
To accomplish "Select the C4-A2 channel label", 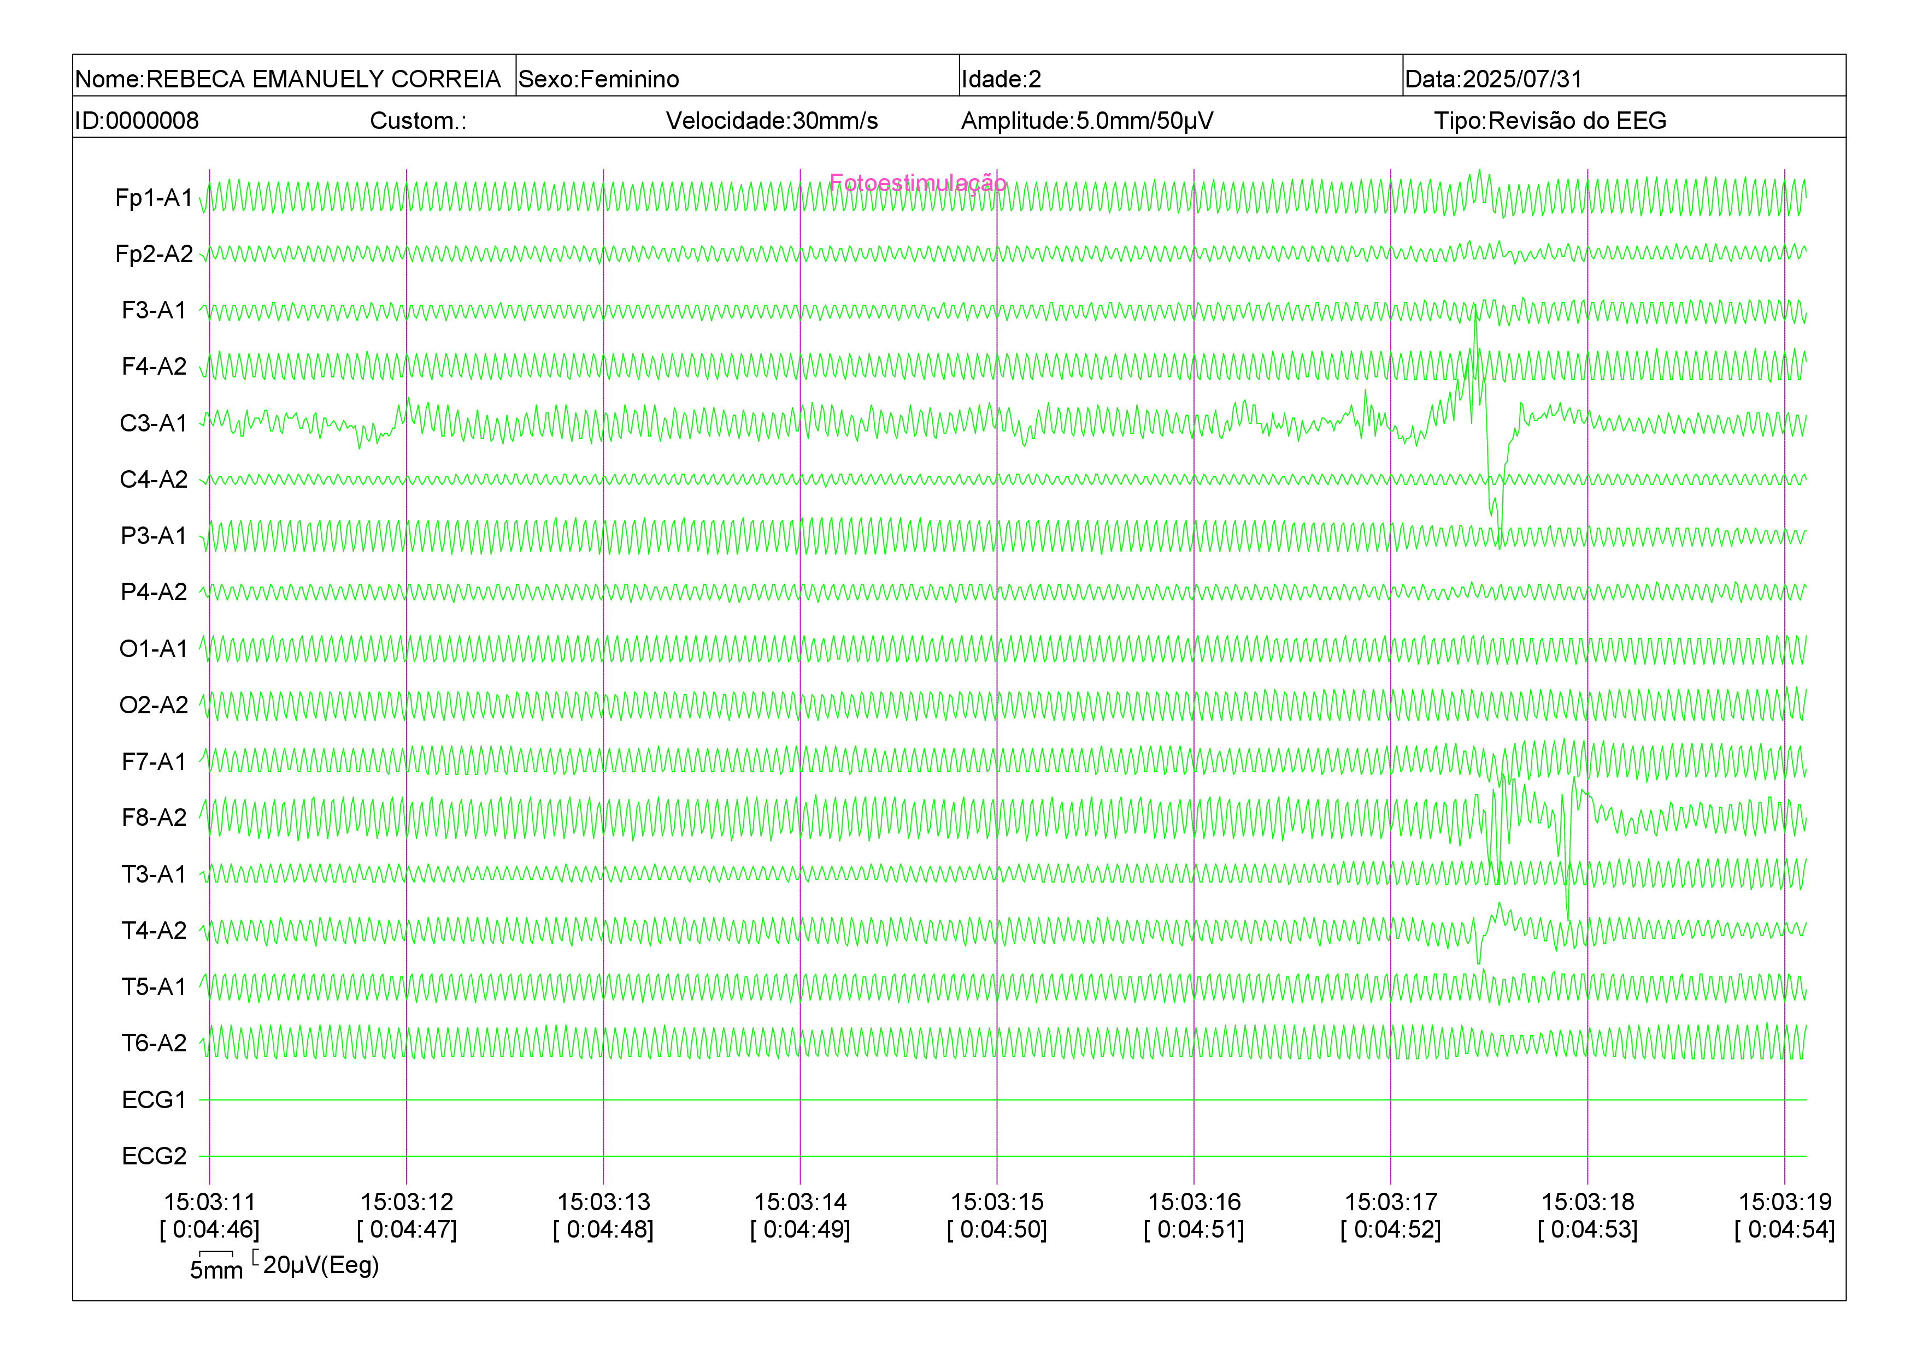I will 154,479.
